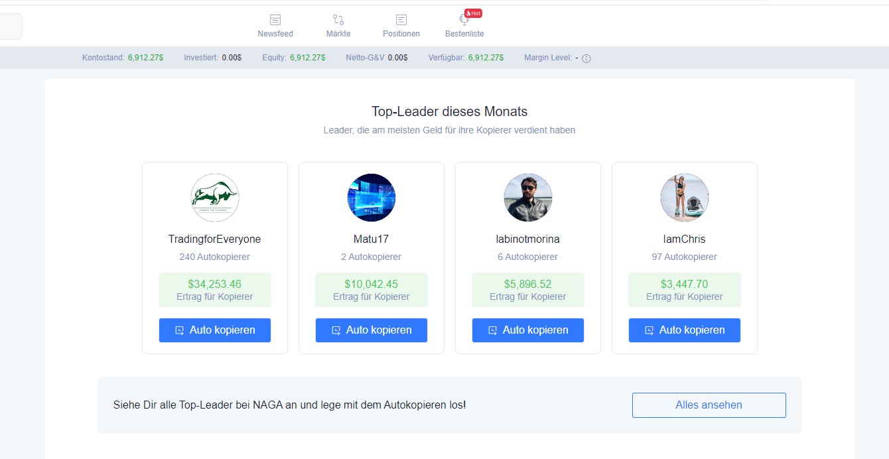Open Matu17 profile picture
Screen dimensions: 889x459
point(372,198)
